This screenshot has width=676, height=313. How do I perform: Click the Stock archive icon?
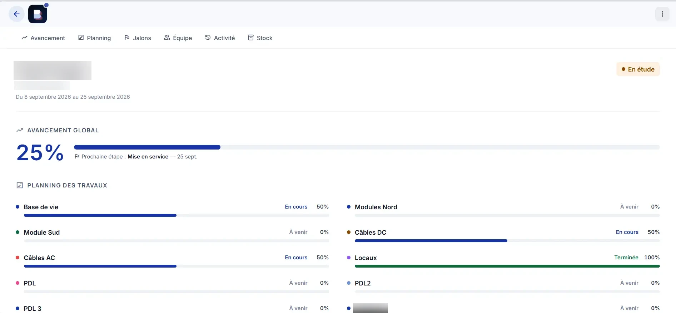(x=251, y=38)
